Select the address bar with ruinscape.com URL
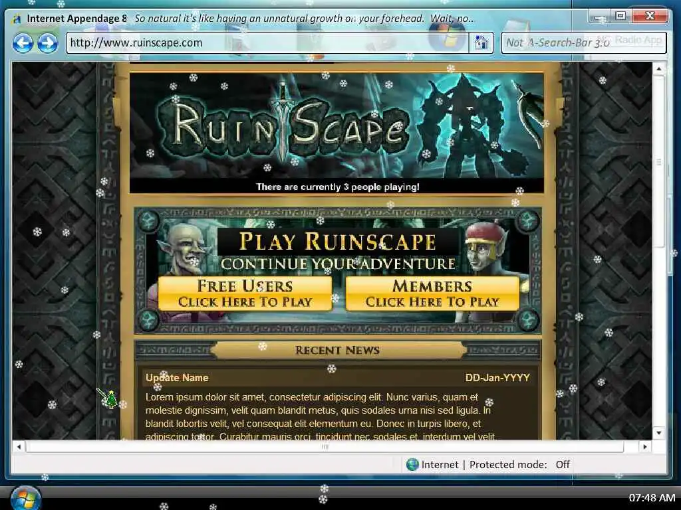 [x=267, y=42]
